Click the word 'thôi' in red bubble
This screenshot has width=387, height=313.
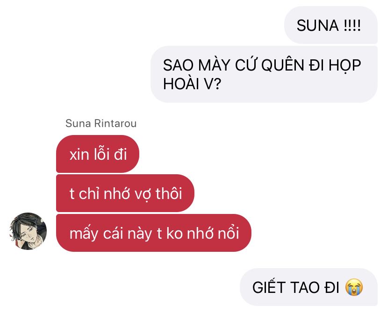click(x=169, y=193)
